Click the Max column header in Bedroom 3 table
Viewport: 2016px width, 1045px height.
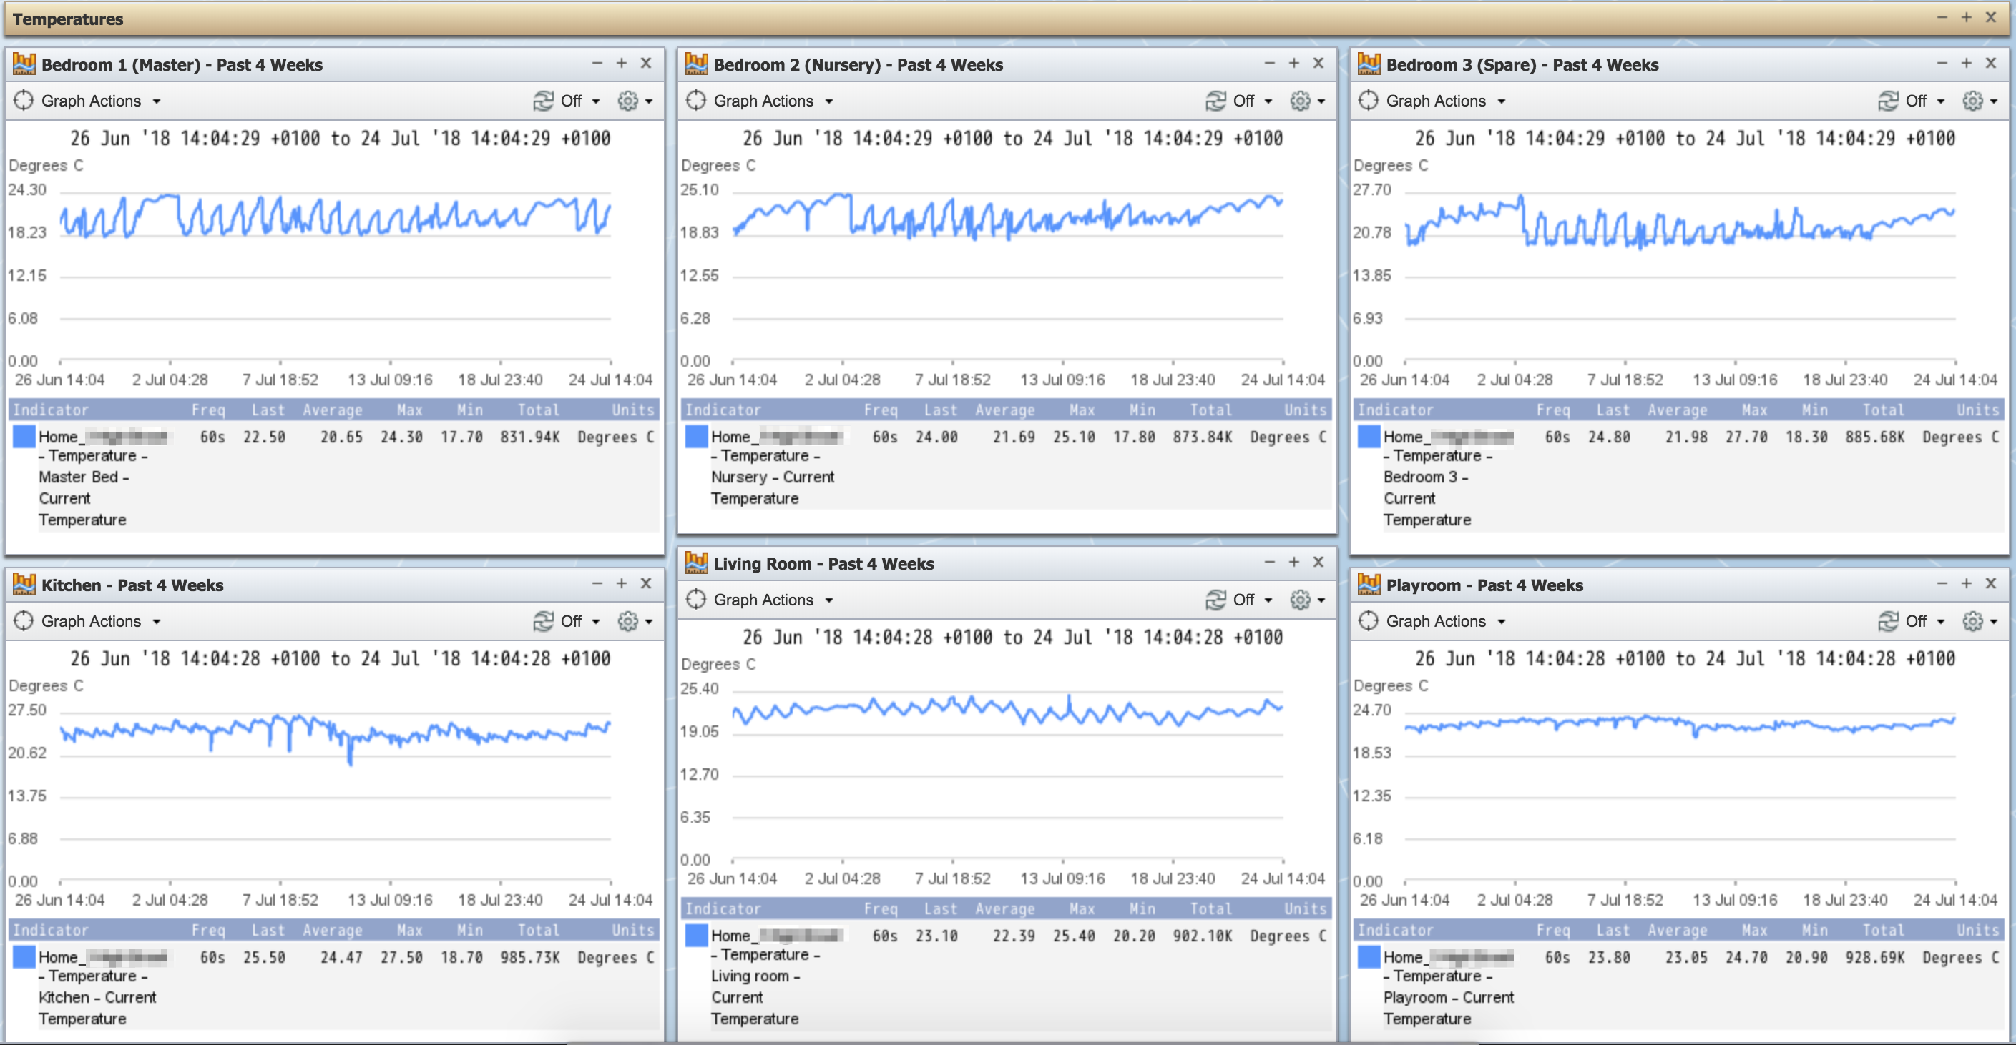1754,410
